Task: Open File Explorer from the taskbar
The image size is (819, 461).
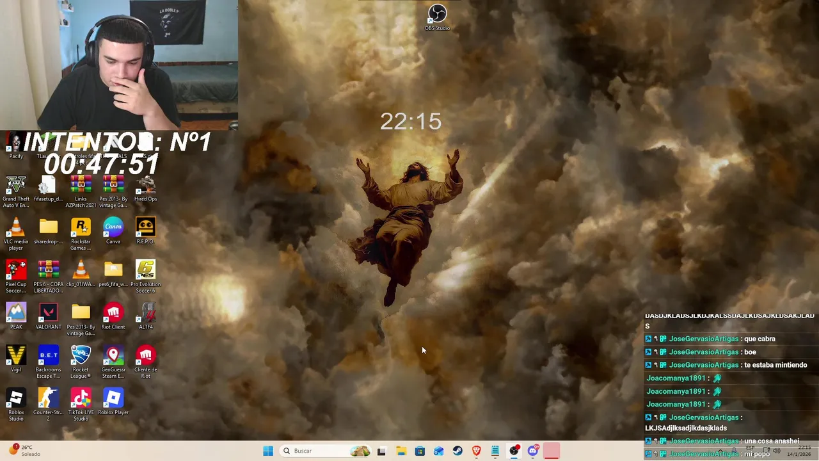Action: coord(401,451)
